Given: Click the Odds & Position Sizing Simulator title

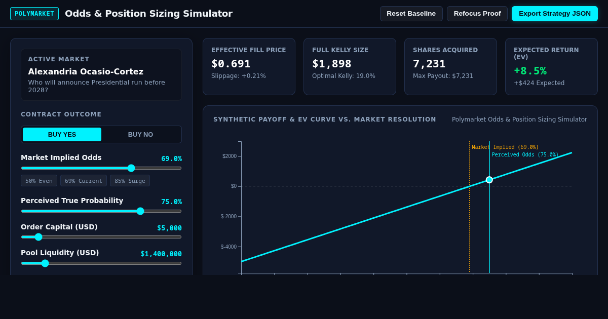Looking at the screenshot, I should [x=148, y=14].
